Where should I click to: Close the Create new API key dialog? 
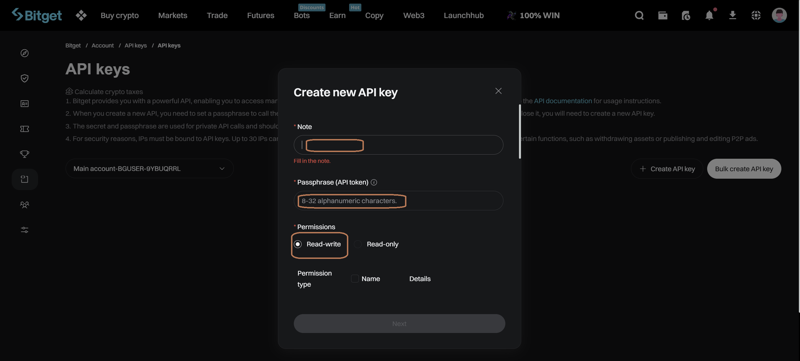498,91
